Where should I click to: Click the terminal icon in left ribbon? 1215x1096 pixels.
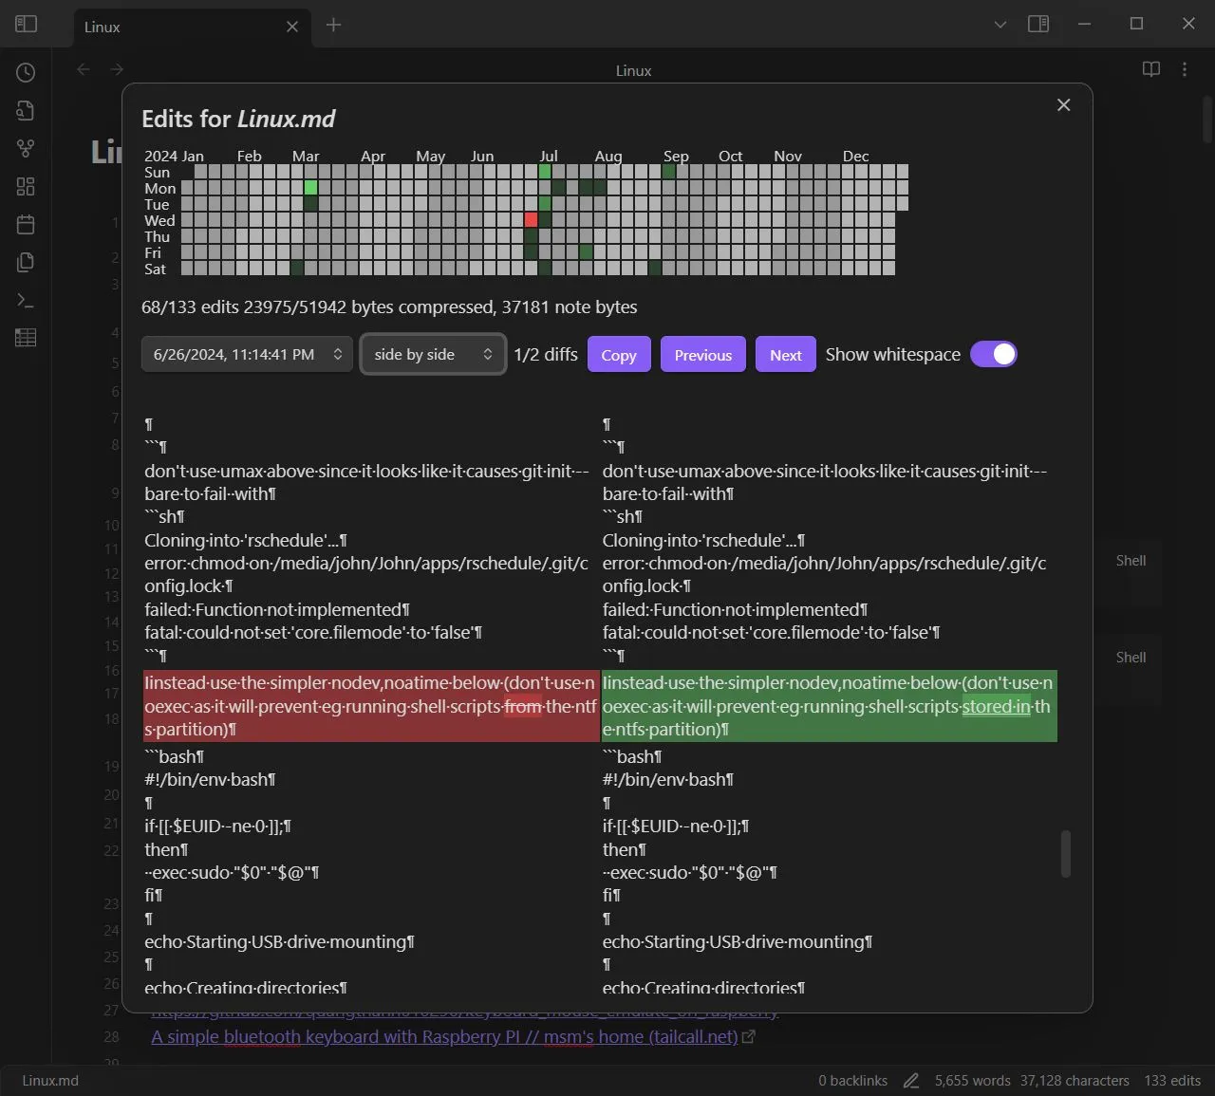click(26, 300)
